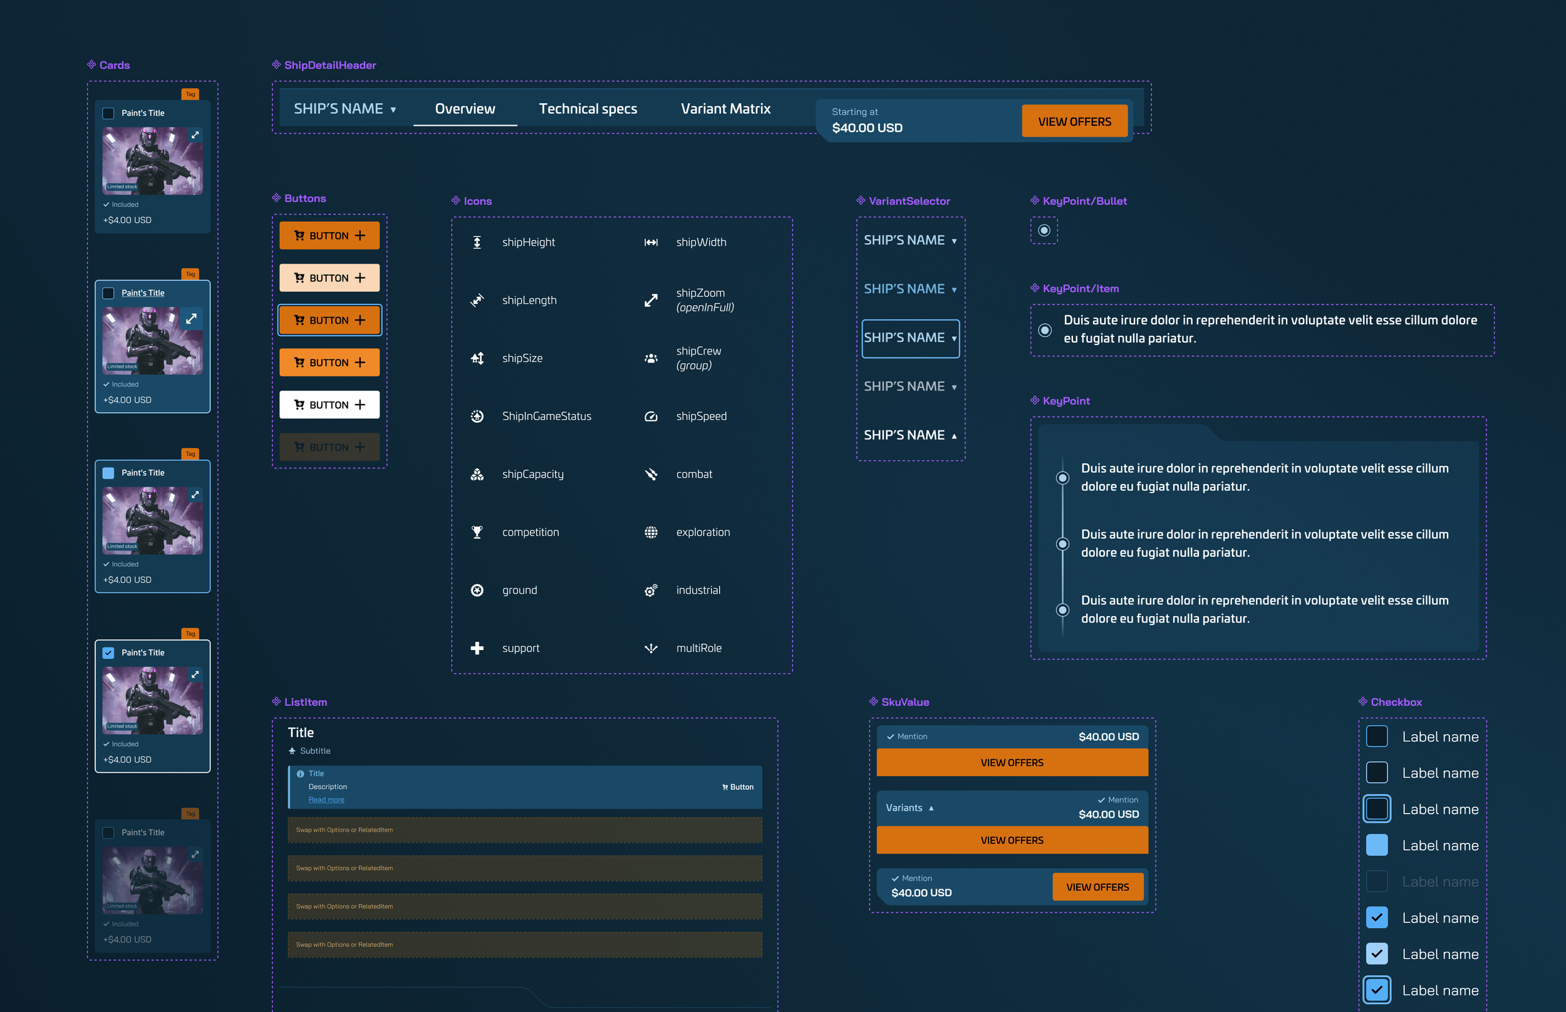Click the competition trophy icon
The height and width of the screenshot is (1012, 1566).
click(x=477, y=532)
